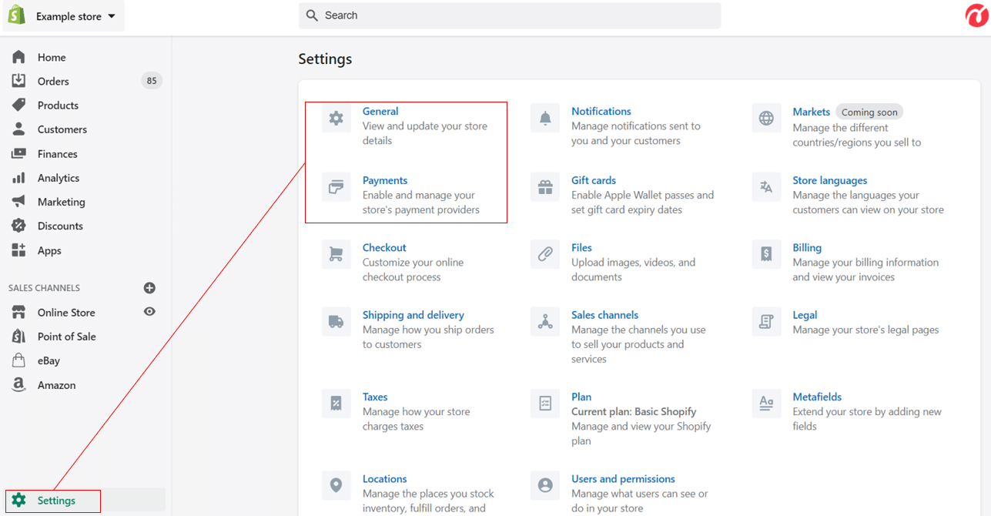Open Point of Sale from the sidebar icon
The width and height of the screenshot is (991, 516).
[17, 337]
